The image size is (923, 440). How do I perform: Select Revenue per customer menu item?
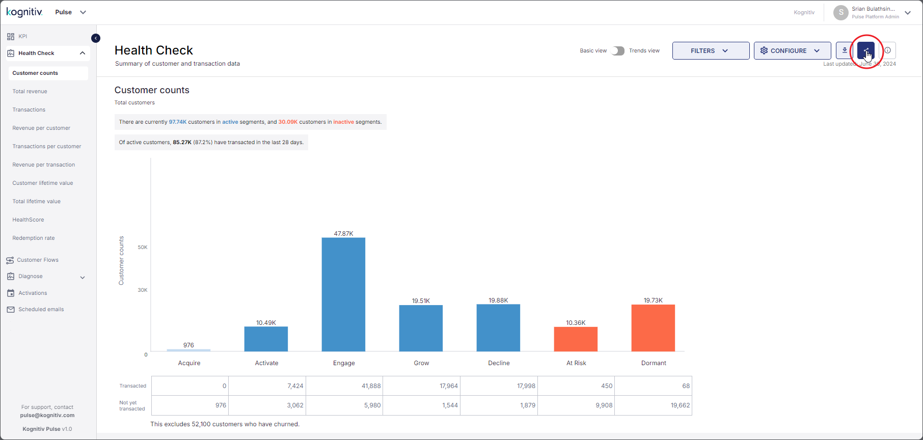41,128
